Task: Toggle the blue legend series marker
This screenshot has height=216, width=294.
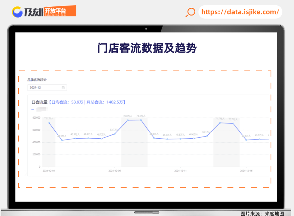Action: click(33, 109)
